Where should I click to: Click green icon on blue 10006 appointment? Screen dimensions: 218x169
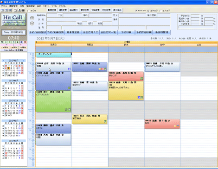click(x=69, y=88)
